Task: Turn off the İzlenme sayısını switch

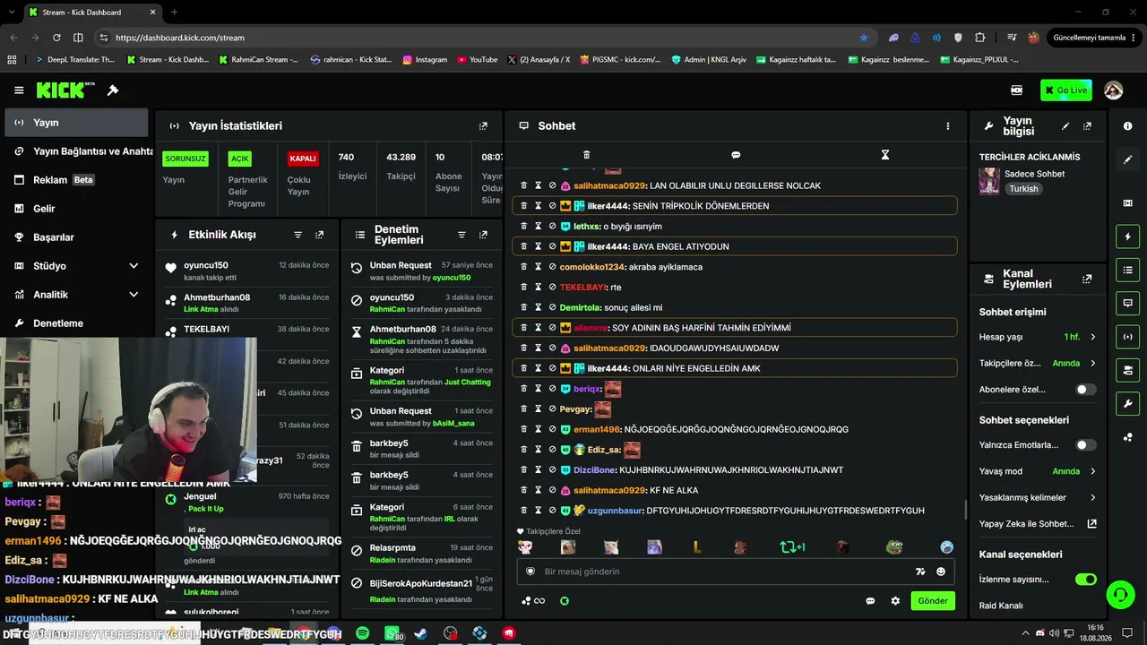Action: pyautogui.click(x=1085, y=580)
